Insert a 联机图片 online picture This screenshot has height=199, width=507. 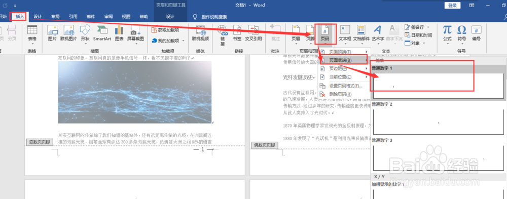[x=68, y=33]
